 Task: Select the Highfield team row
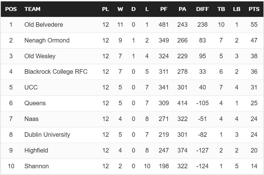click(x=36, y=151)
